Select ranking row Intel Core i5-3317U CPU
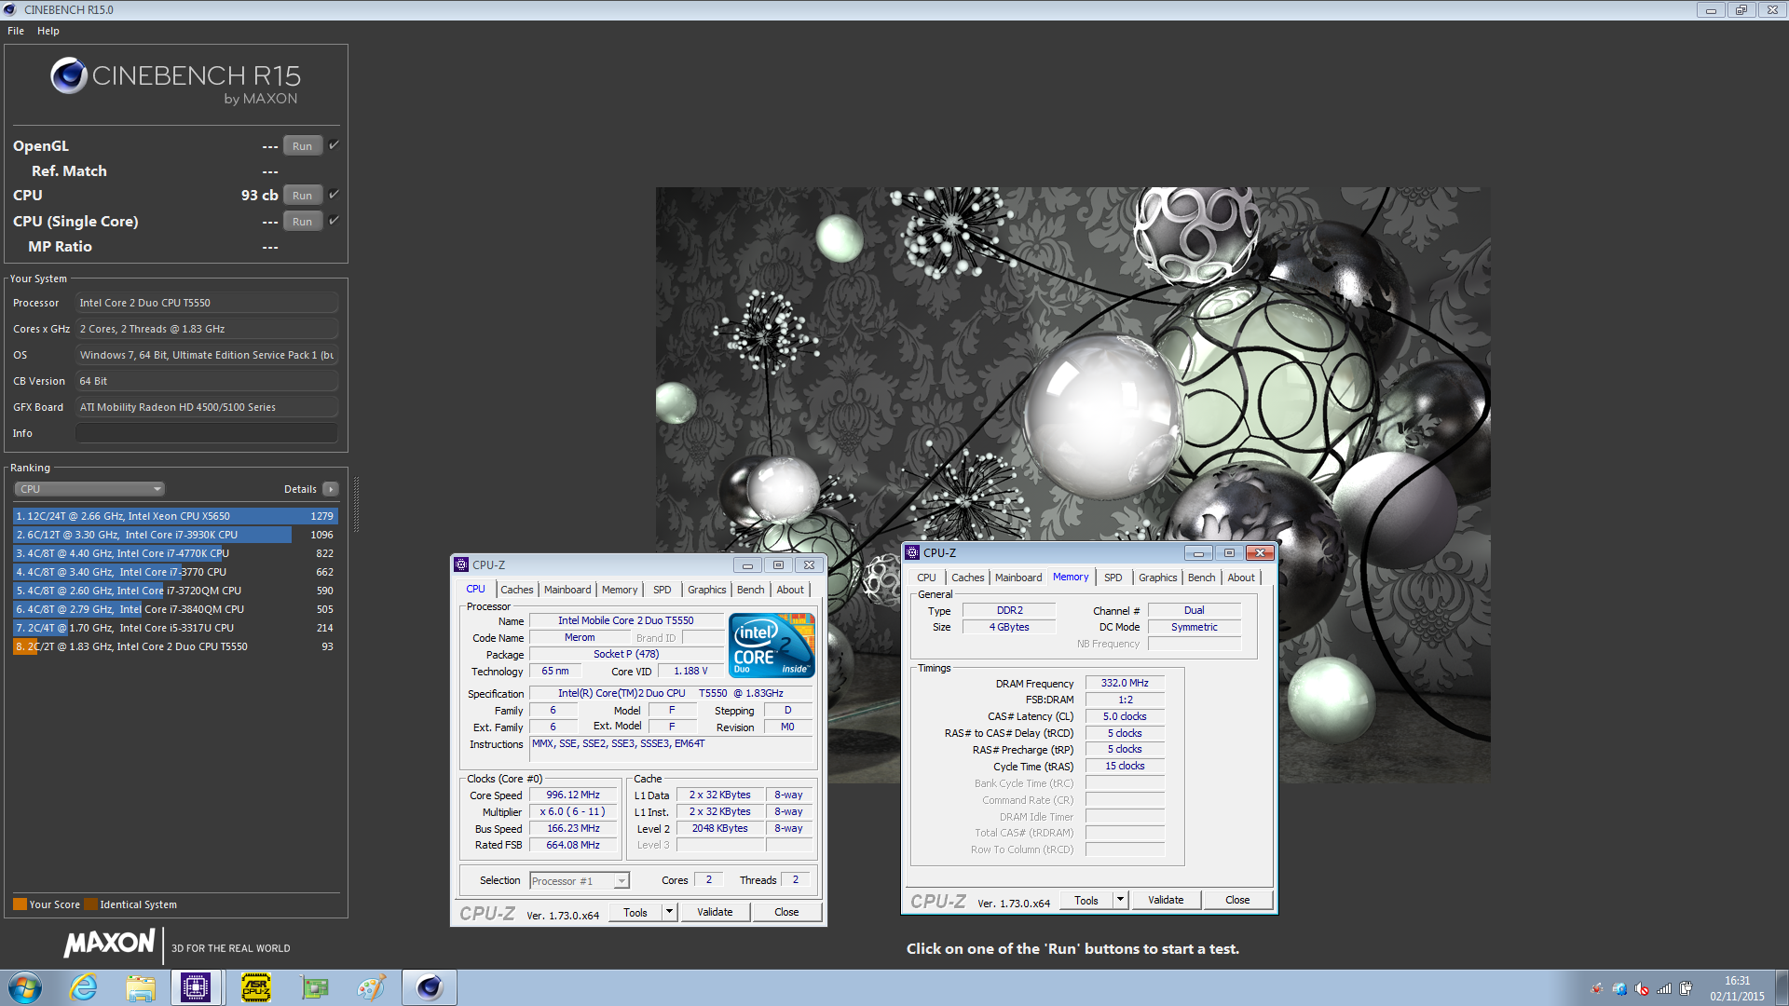Screen dimensions: 1789x1006 (x=175, y=628)
